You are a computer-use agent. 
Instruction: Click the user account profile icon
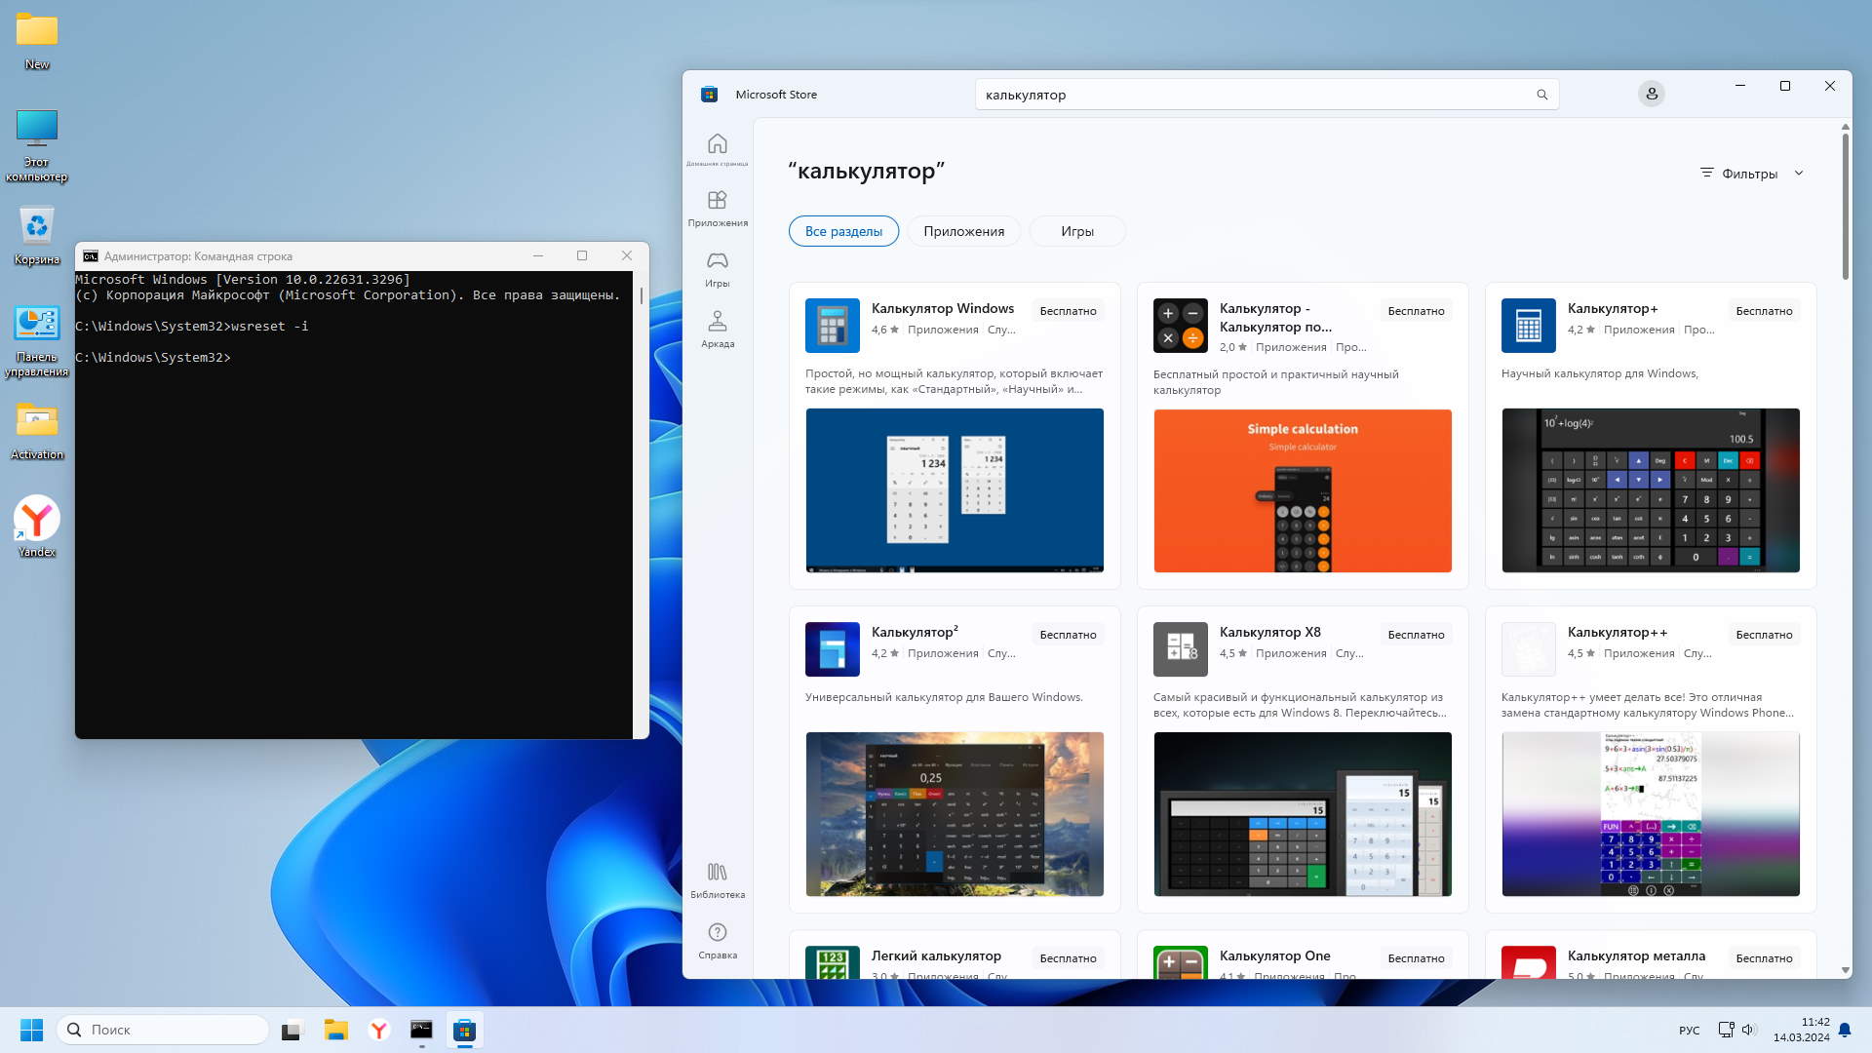(1651, 95)
